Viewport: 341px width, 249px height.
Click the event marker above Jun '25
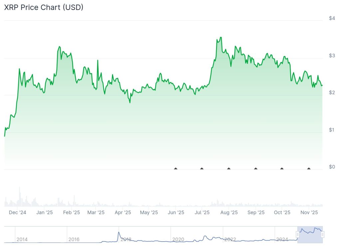pyautogui.click(x=176, y=168)
